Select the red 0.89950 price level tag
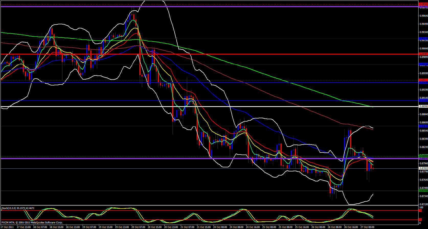Screen dimensions: 428x229 point(423,54)
